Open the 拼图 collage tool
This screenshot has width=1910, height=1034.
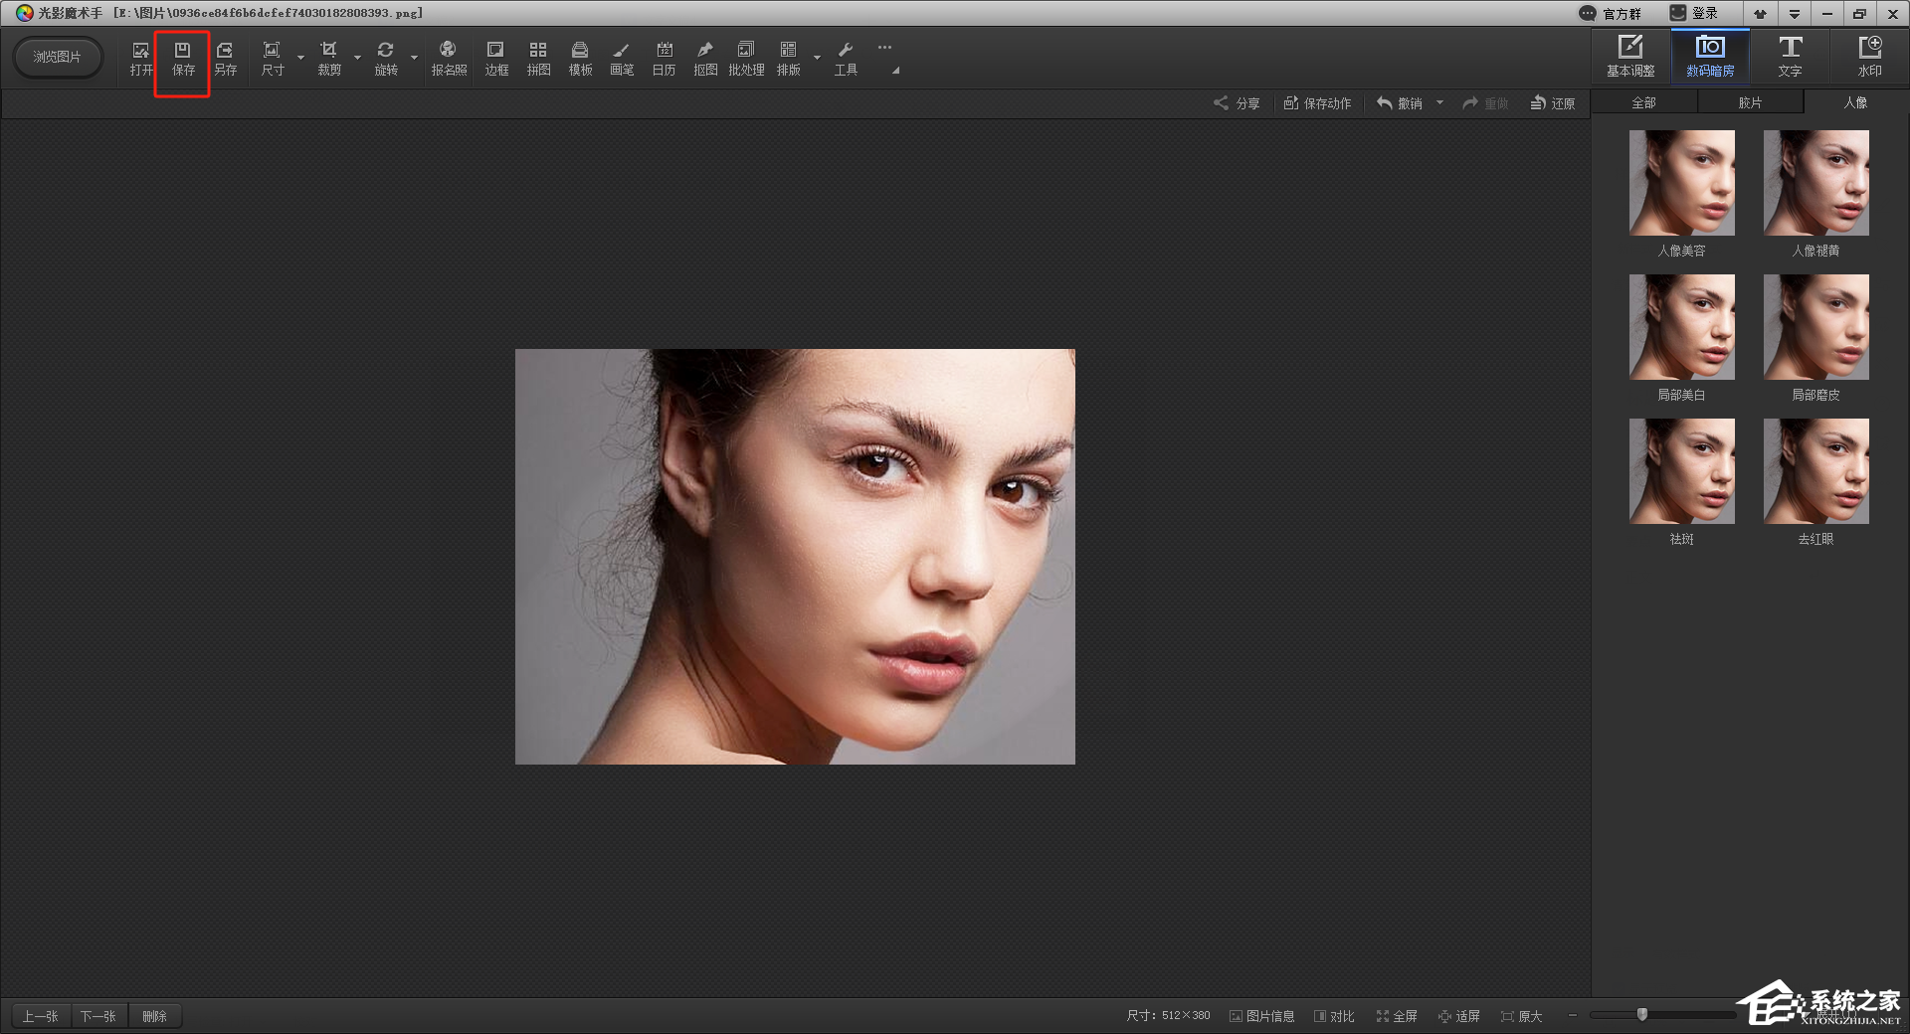538,59
